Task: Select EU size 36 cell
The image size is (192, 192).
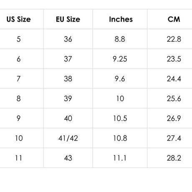Action: click(x=68, y=39)
